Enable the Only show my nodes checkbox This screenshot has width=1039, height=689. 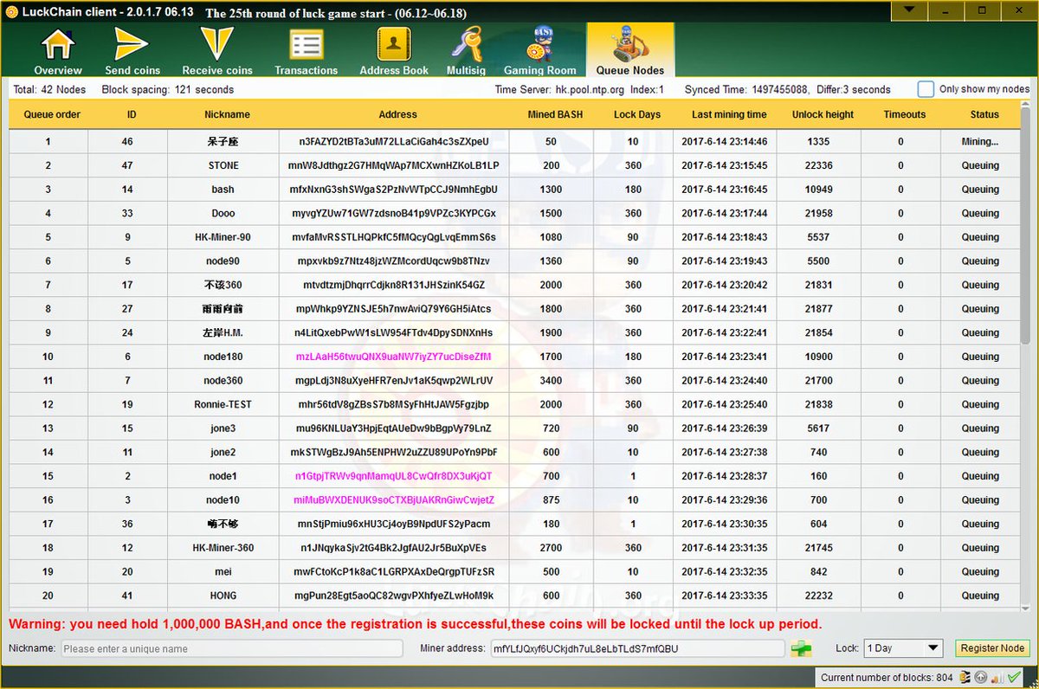click(925, 88)
